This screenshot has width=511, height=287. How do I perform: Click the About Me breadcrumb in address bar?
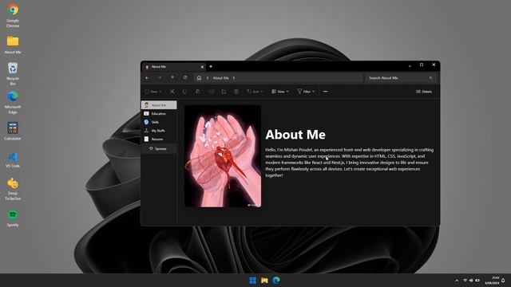pos(220,78)
